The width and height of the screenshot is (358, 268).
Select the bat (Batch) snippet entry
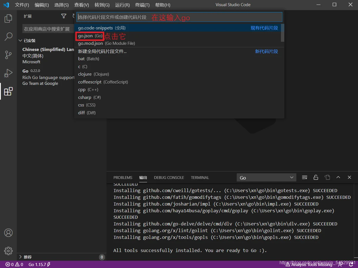[178, 59]
